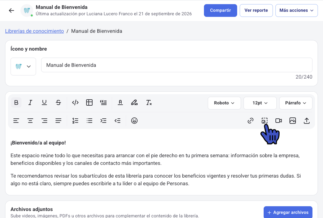The height and width of the screenshot is (218, 323).
Task: Click the Manual de Bienvenida name field
Action: [177, 65]
